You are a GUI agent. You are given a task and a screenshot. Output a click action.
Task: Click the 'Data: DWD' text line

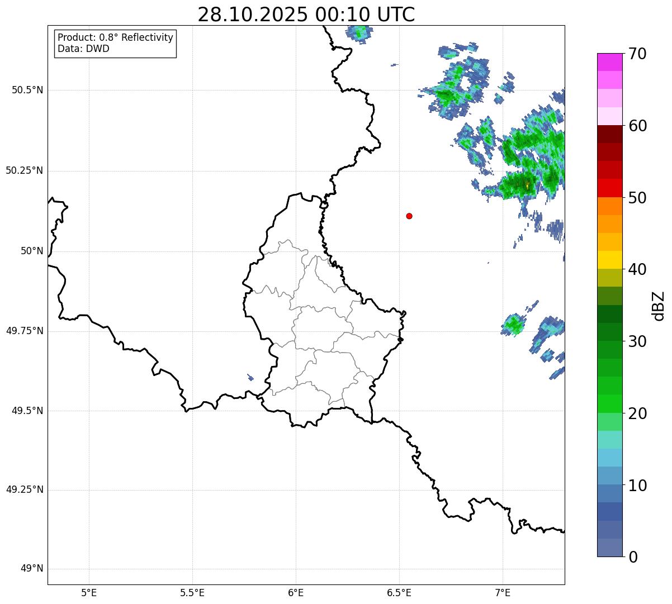[83, 49]
